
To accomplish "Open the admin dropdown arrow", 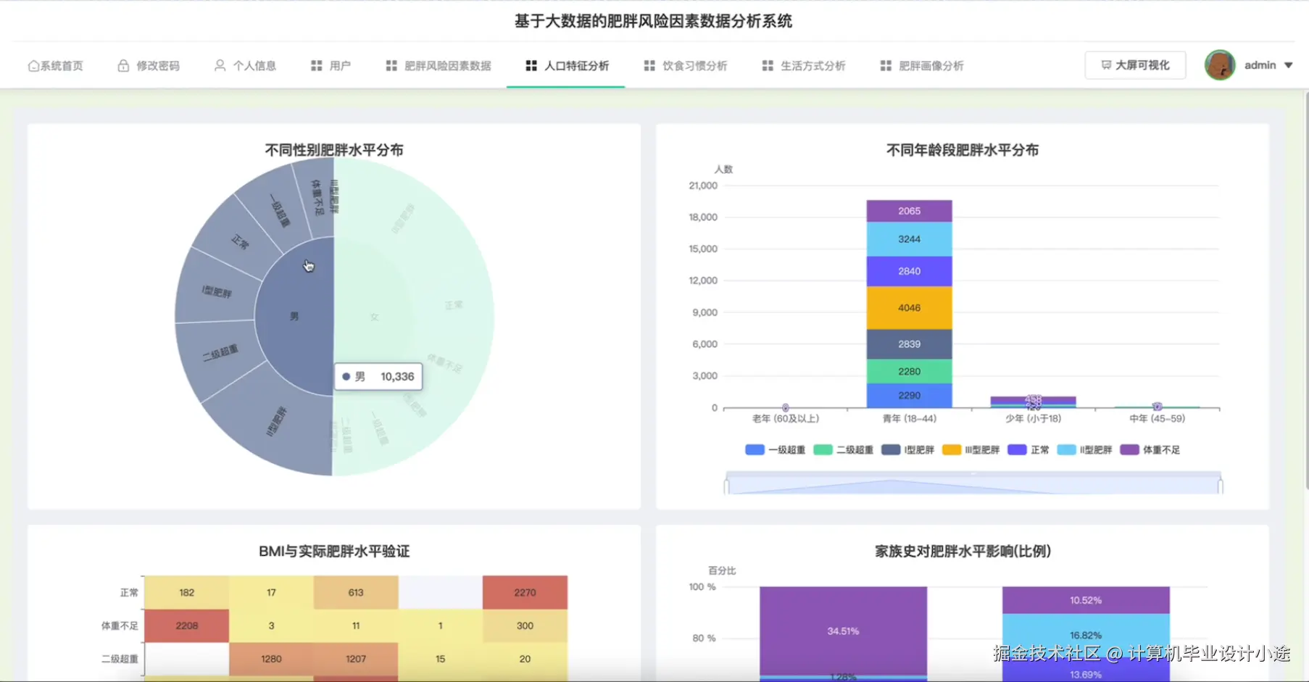I will (1288, 65).
